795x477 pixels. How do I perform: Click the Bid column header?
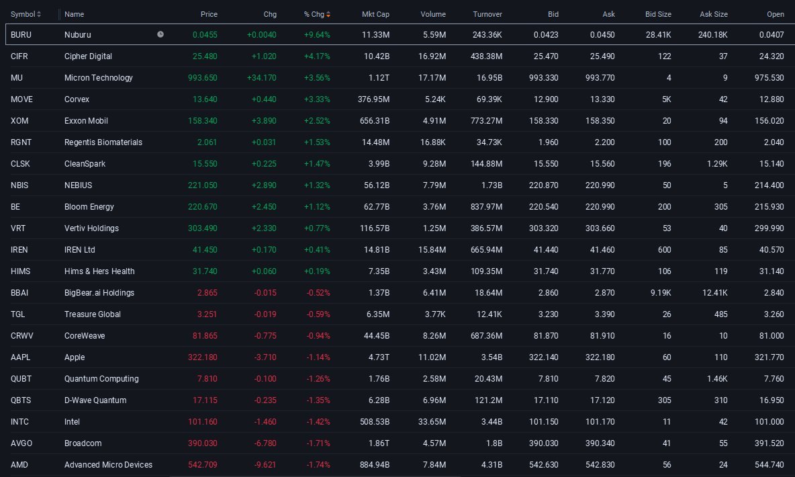[553, 14]
